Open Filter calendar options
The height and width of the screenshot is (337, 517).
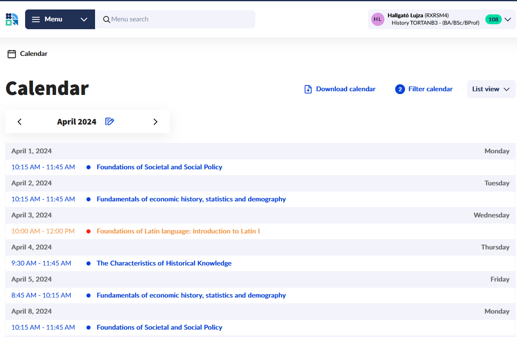pos(424,89)
